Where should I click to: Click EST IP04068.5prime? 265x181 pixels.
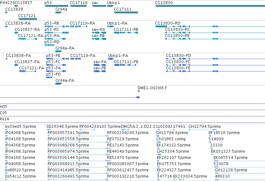coord(20,133)
